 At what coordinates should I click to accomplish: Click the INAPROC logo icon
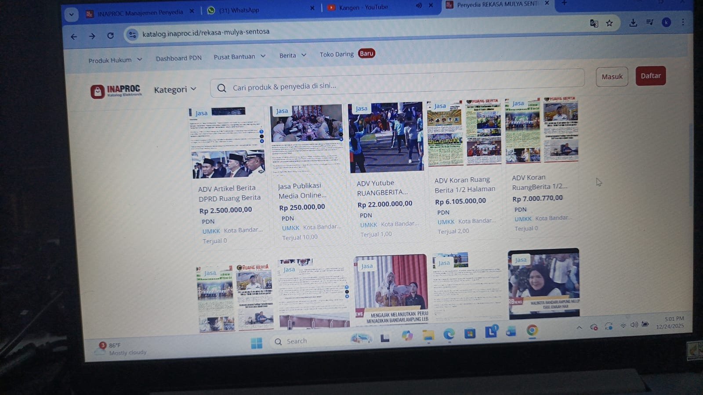(98, 91)
